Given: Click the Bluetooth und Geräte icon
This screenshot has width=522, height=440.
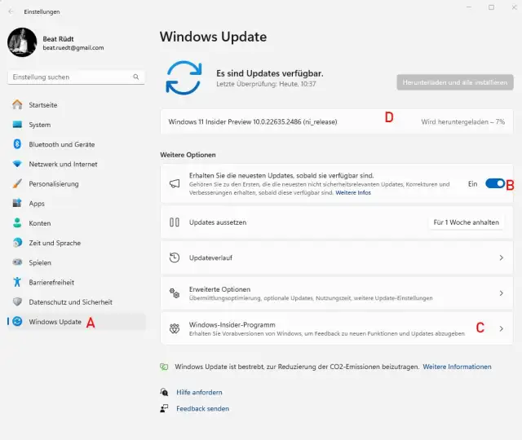Looking at the screenshot, I should [x=17, y=144].
